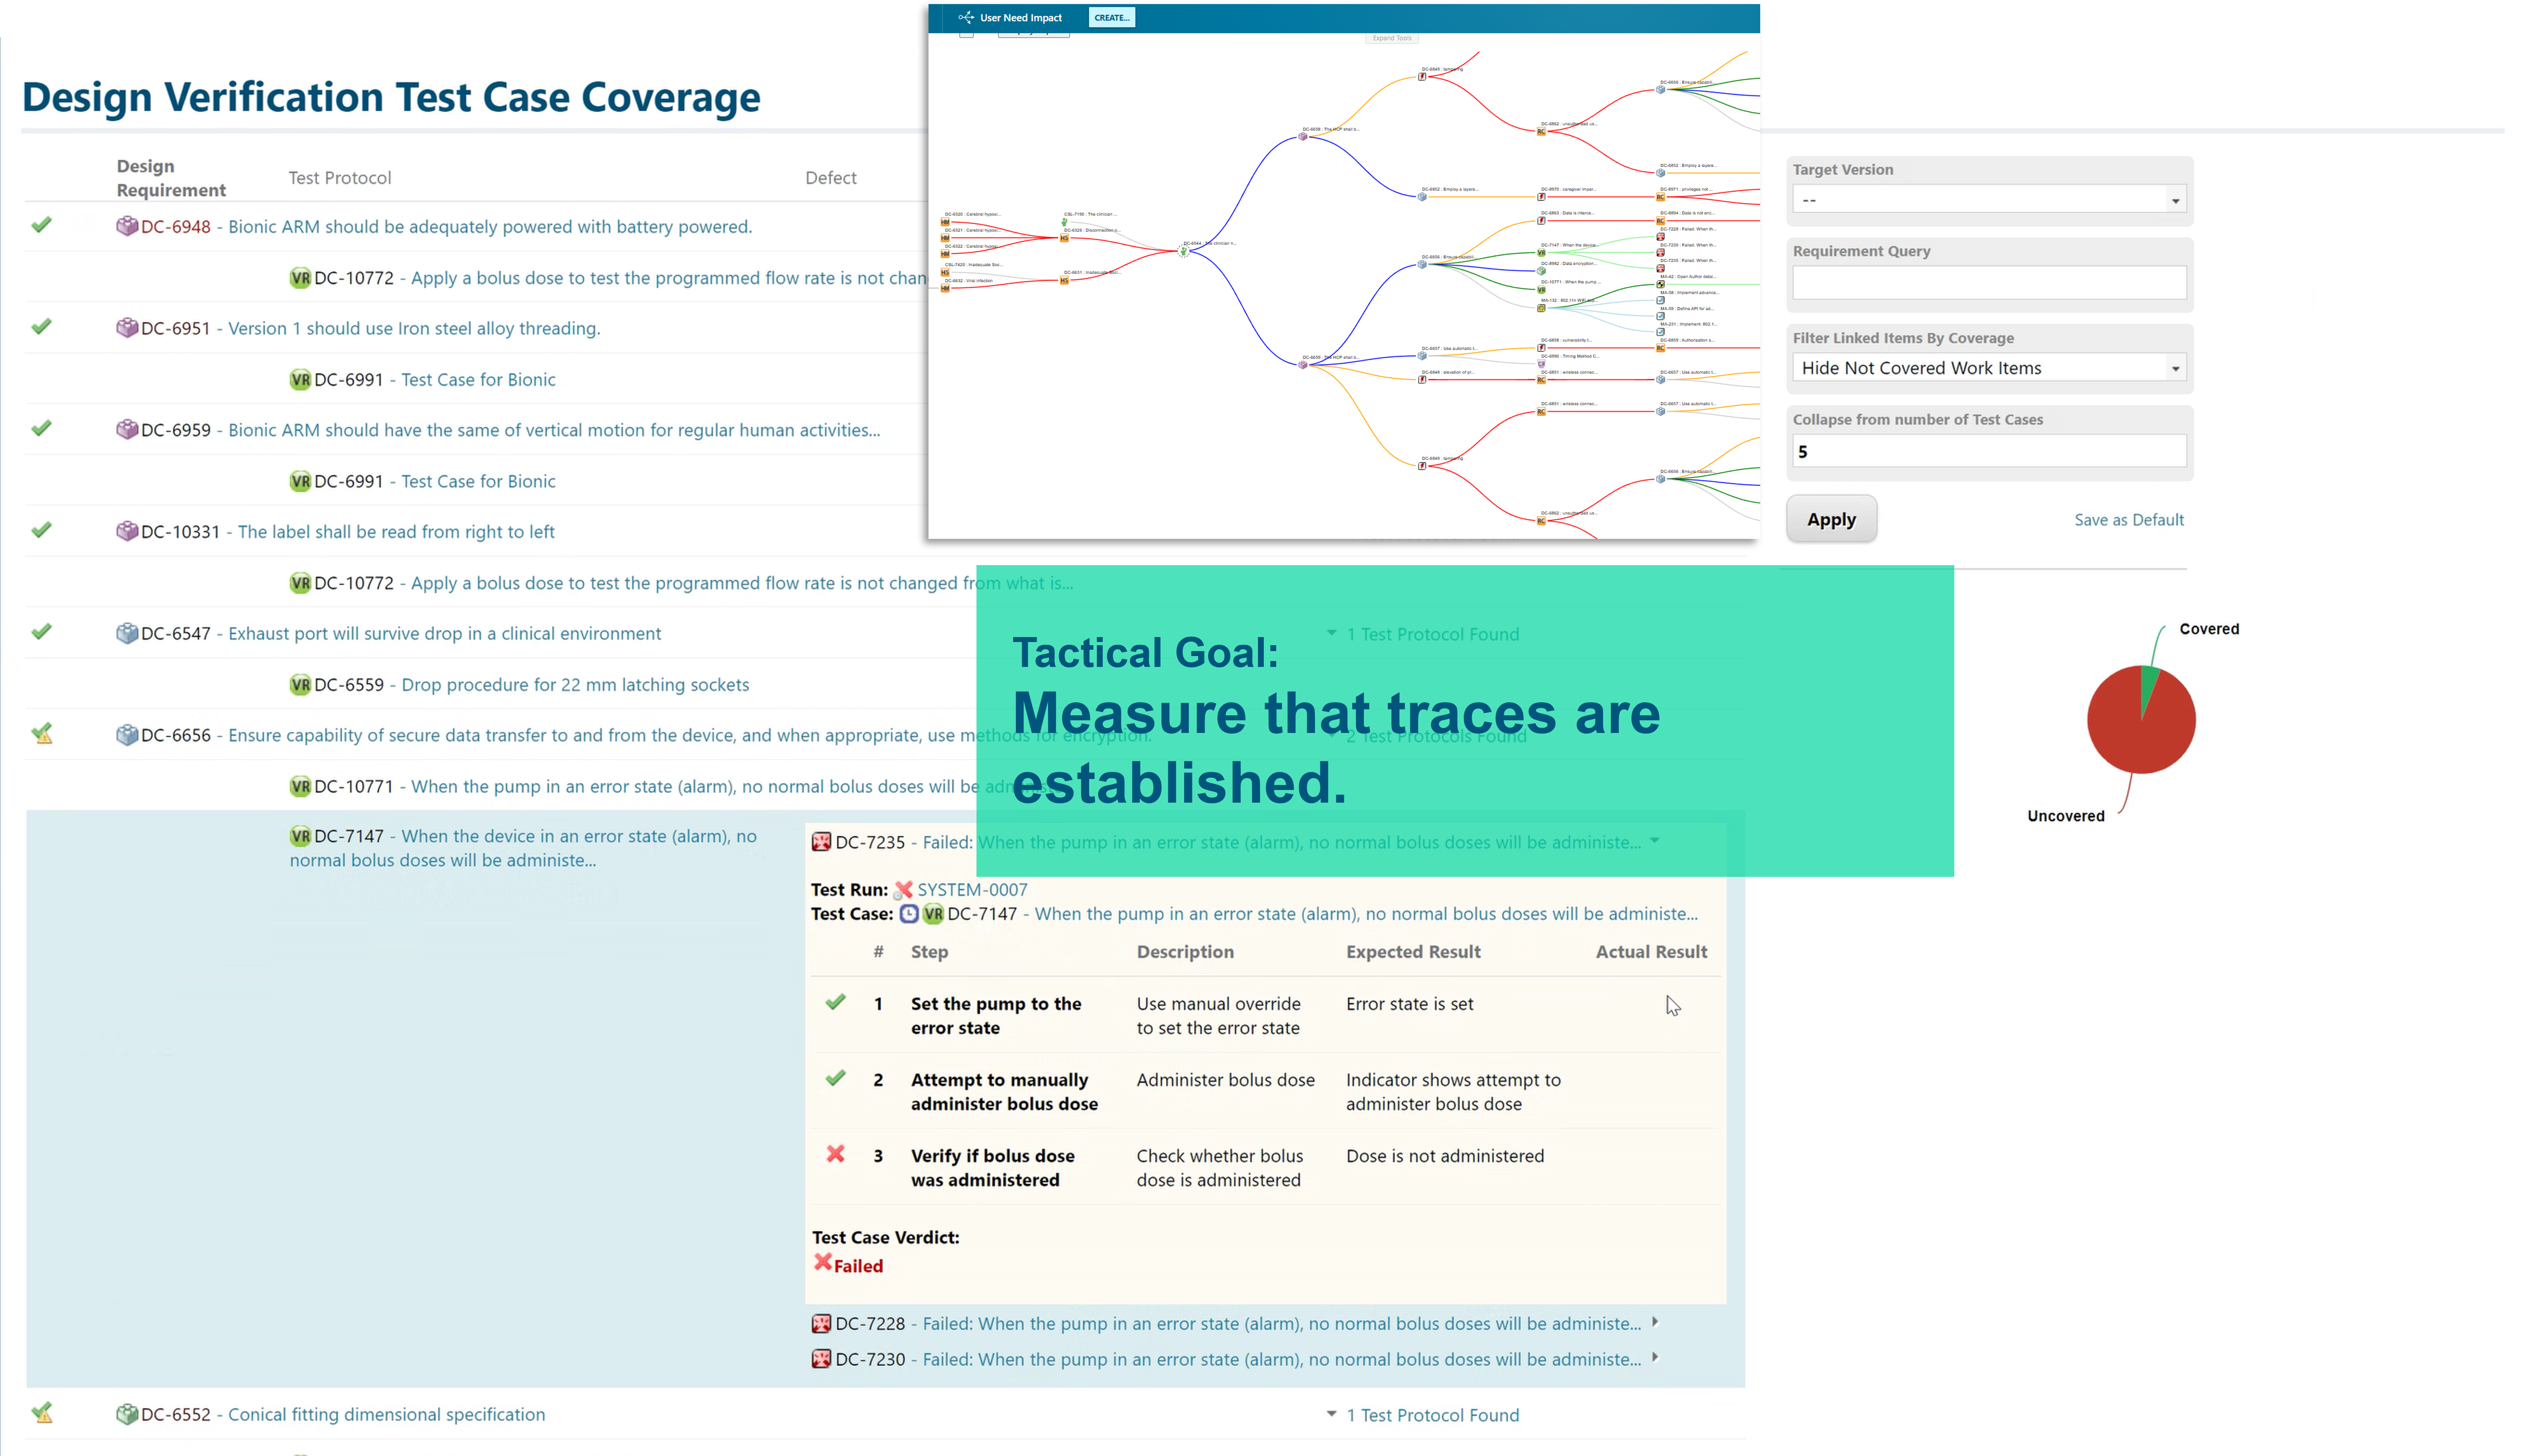Image resolution: width=2524 pixels, height=1456 pixels.
Task: Click the VR test case icon for DC-6559
Action: point(299,685)
